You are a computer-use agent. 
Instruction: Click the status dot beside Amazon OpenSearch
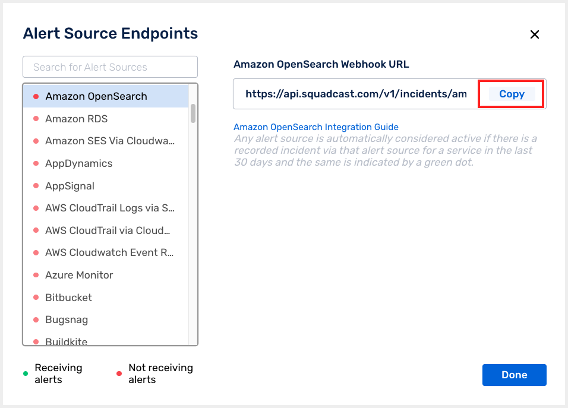click(36, 96)
